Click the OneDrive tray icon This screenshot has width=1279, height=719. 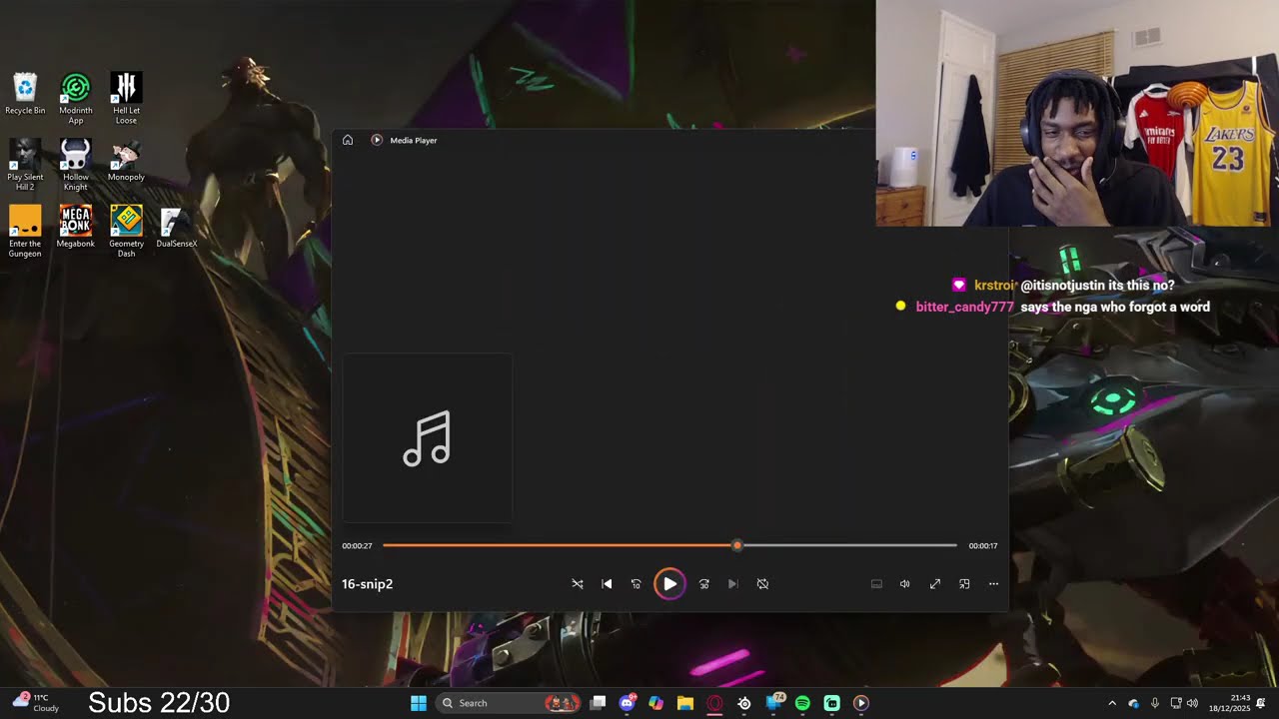(x=1133, y=703)
